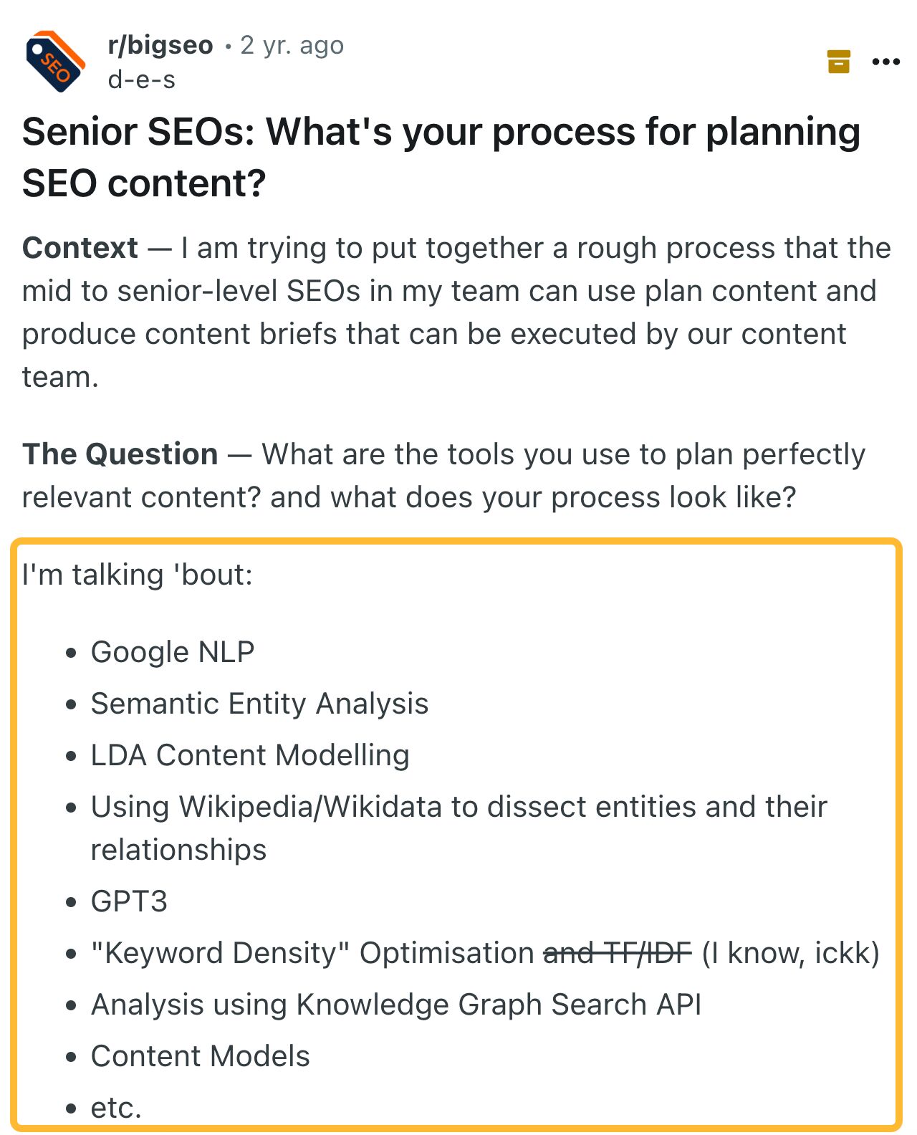
Task: Click the bold 'Context' word
Action: click(x=80, y=248)
